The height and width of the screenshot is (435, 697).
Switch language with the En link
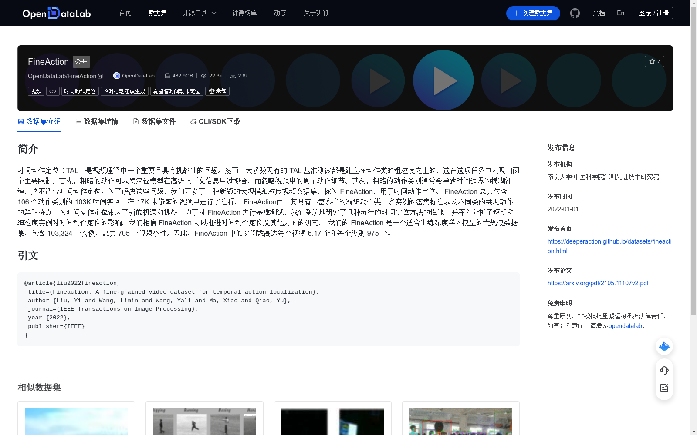620,13
